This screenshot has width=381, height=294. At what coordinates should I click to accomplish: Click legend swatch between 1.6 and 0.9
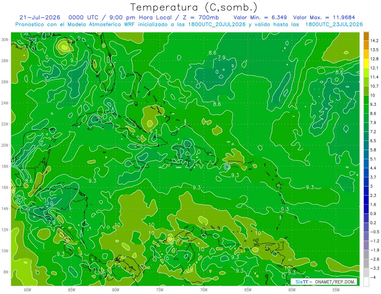tap(366, 209)
